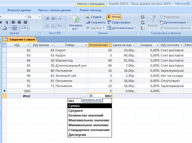Expand the Количество column header dropdown
The width and height of the screenshot is (192, 143).
[110, 45]
